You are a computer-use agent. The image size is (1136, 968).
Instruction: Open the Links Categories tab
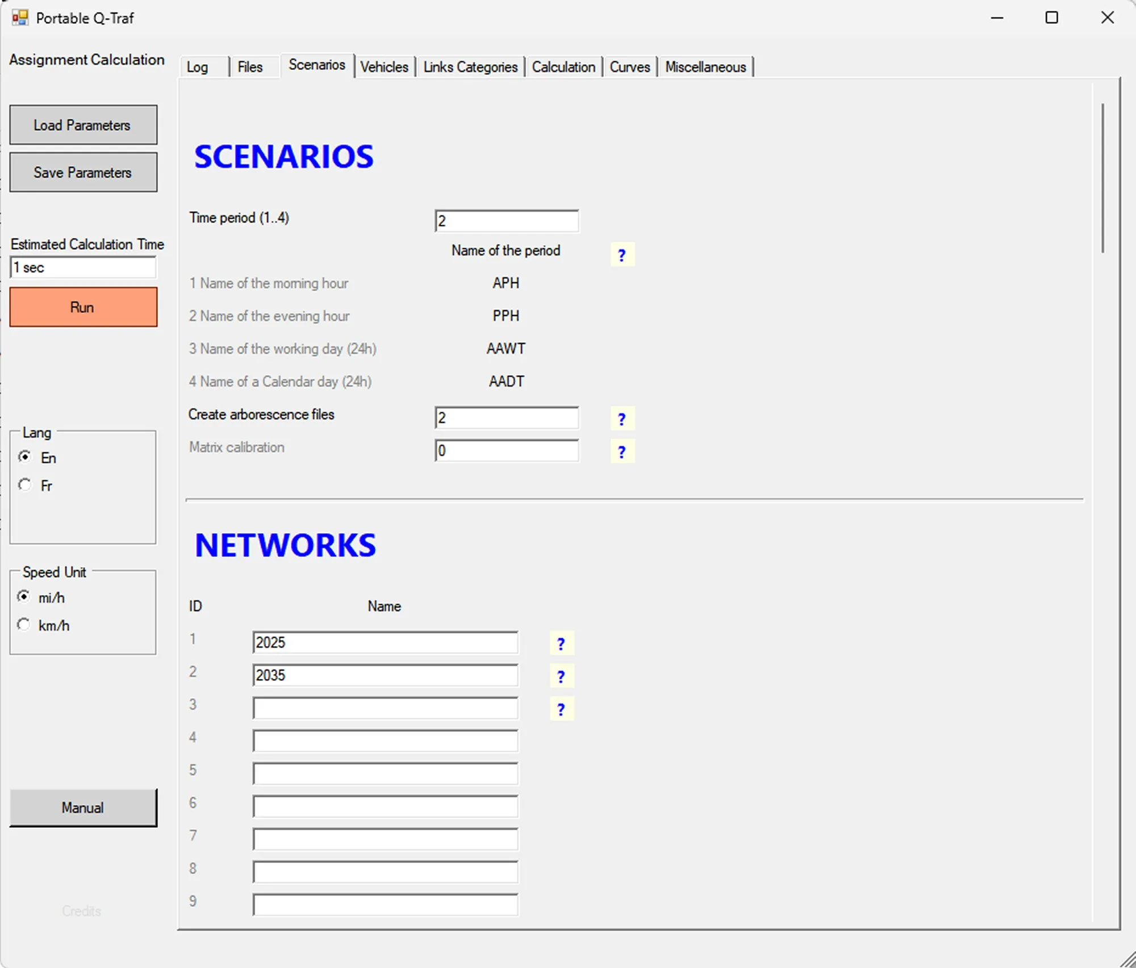pos(470,66)
